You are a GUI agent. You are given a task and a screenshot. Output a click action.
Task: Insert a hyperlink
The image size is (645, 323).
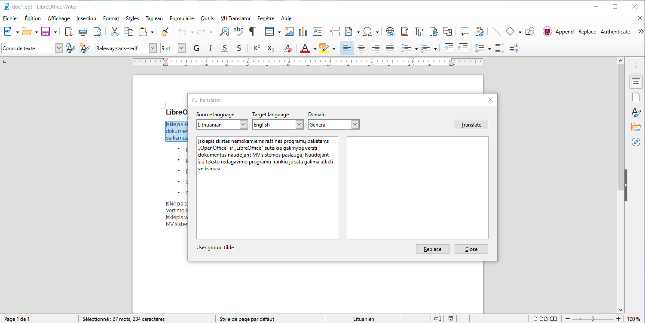(x=391, y=31)
